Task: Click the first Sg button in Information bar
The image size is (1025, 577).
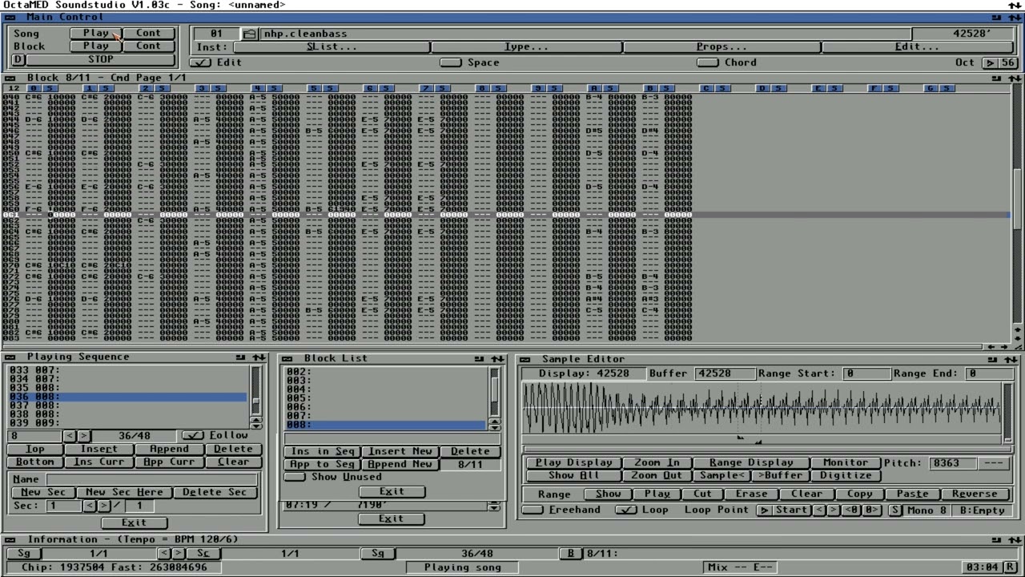Action: point(24,554)
